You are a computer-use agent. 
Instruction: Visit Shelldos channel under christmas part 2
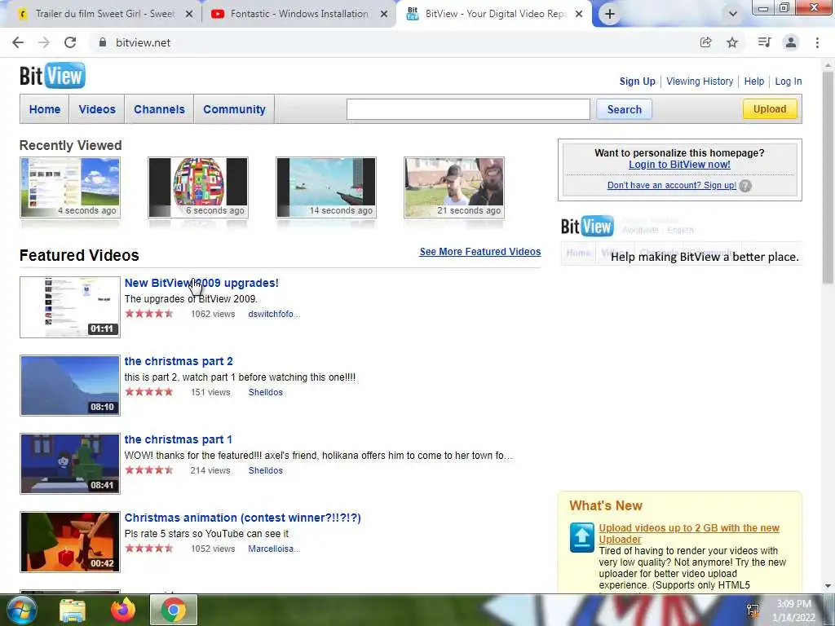[265, 392]
